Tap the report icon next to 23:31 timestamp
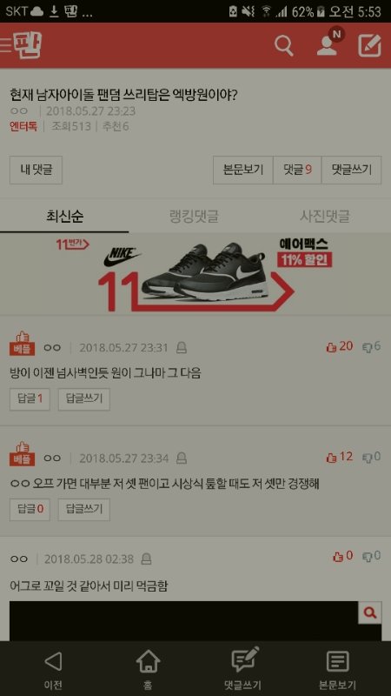Viewport: 391px width, 696px height. point(182,347)
